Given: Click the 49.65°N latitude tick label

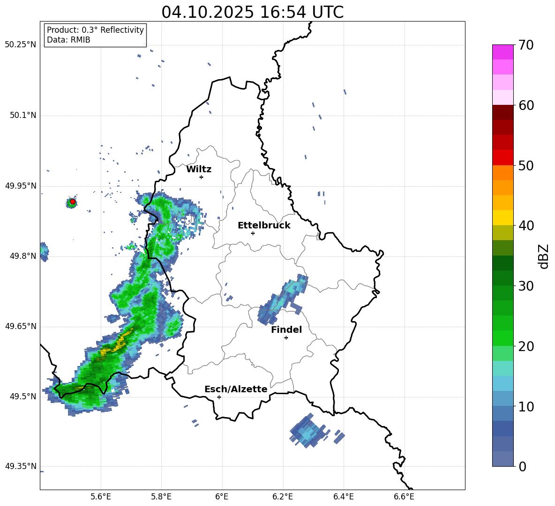Looking at the screenshot, I should [x=21, y=326].
